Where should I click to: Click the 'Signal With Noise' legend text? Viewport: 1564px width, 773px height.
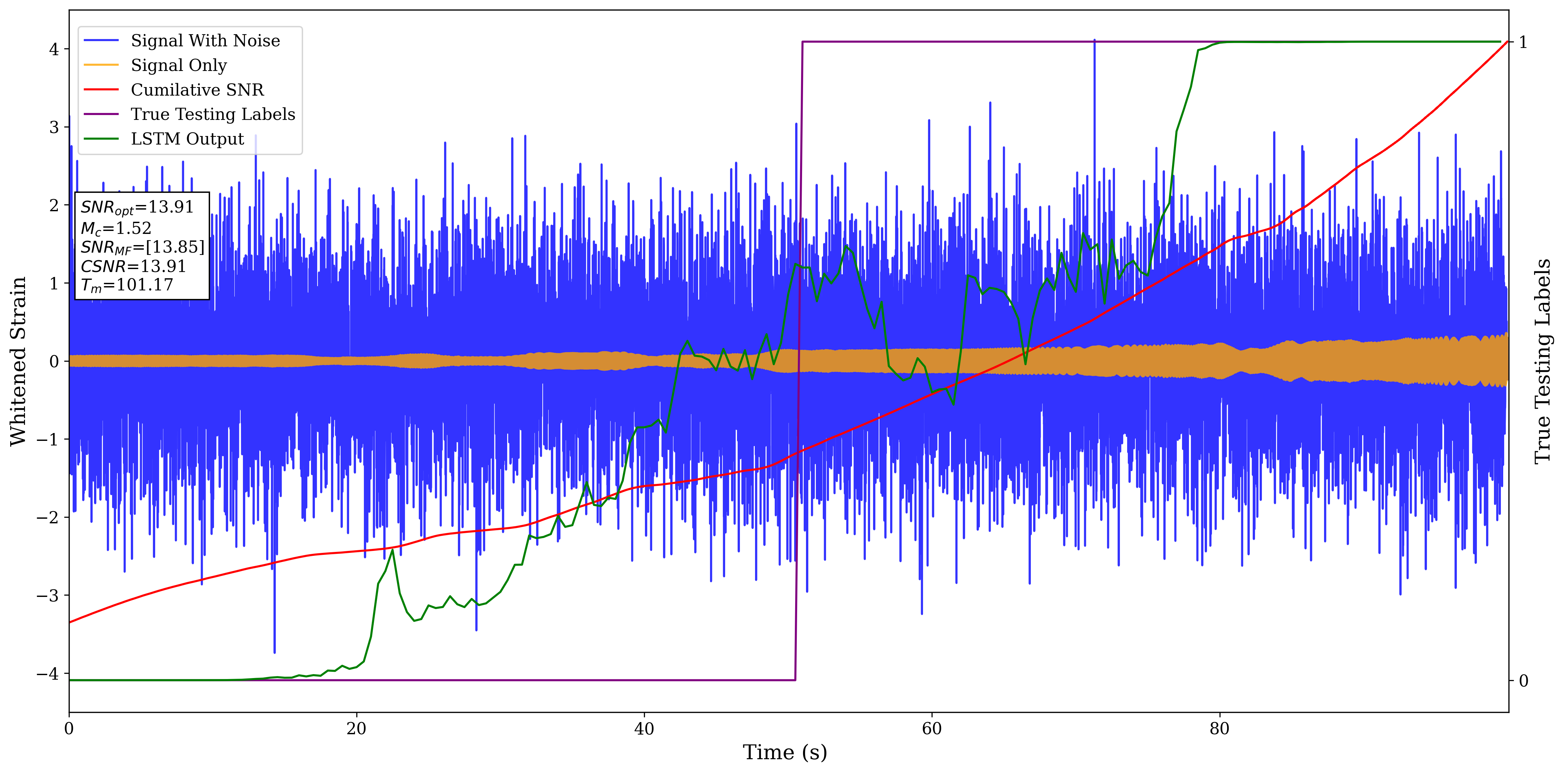205,41
